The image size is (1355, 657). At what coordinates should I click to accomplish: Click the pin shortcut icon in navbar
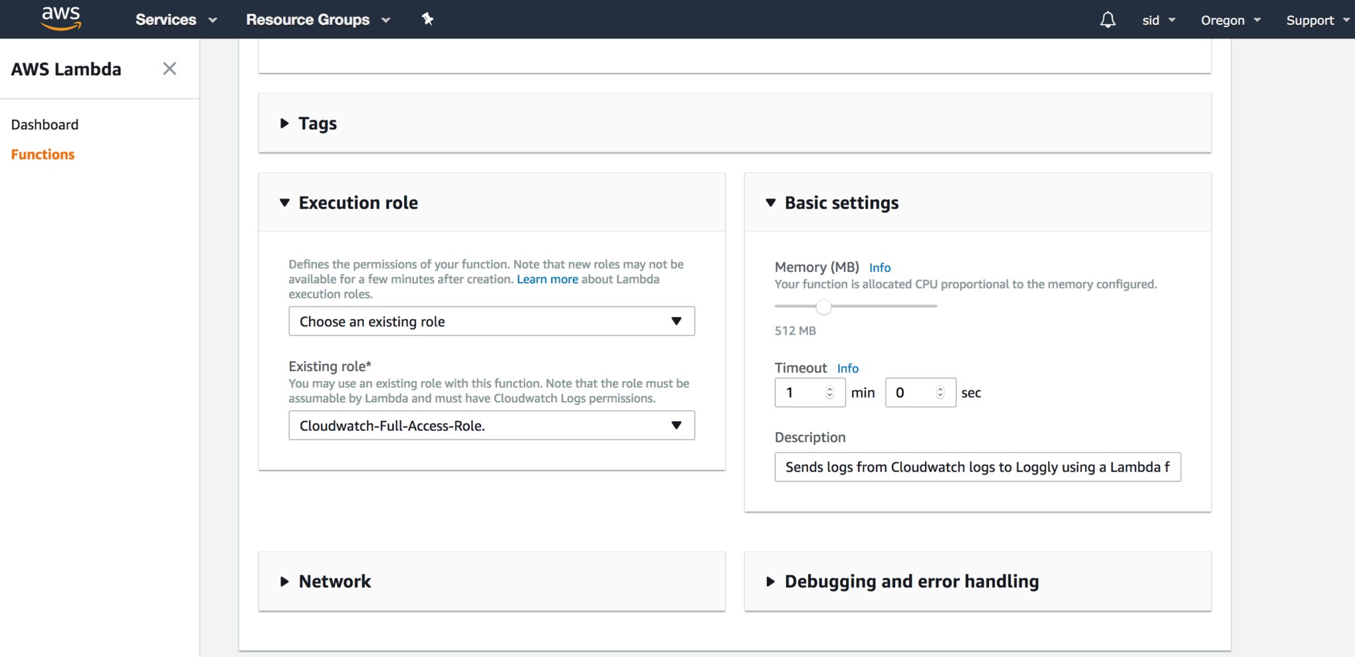[x=427, y=19]
